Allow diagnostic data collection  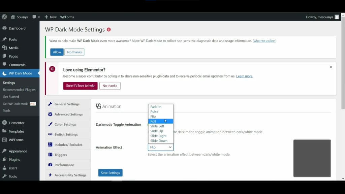57,52
